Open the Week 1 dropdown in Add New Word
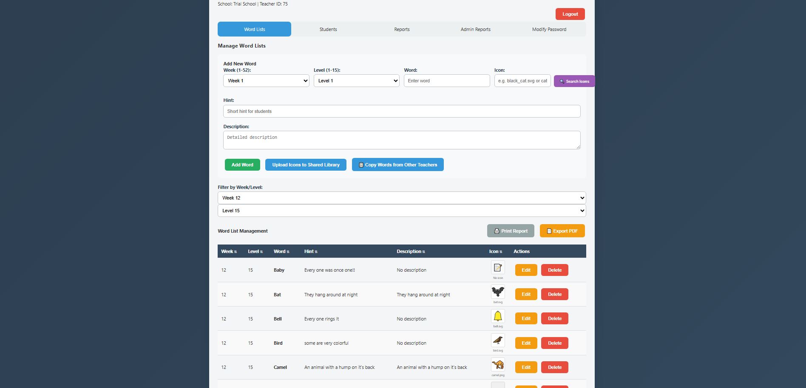 click(266, 81)
